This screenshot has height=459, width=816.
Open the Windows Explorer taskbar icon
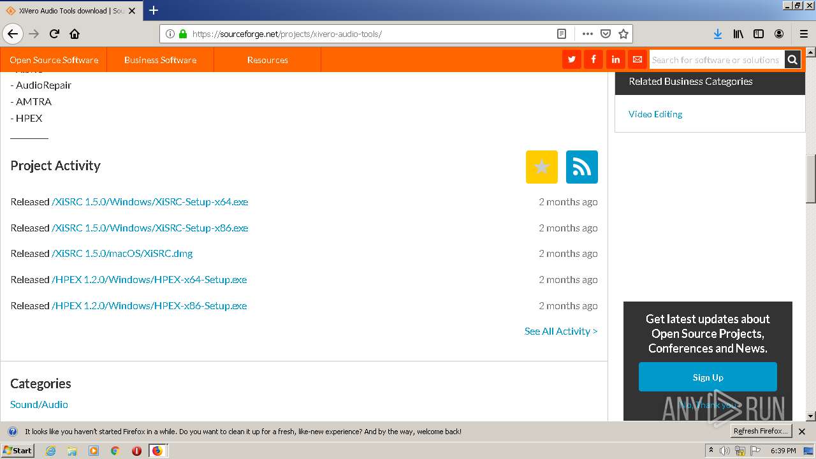tap(72, 451)
